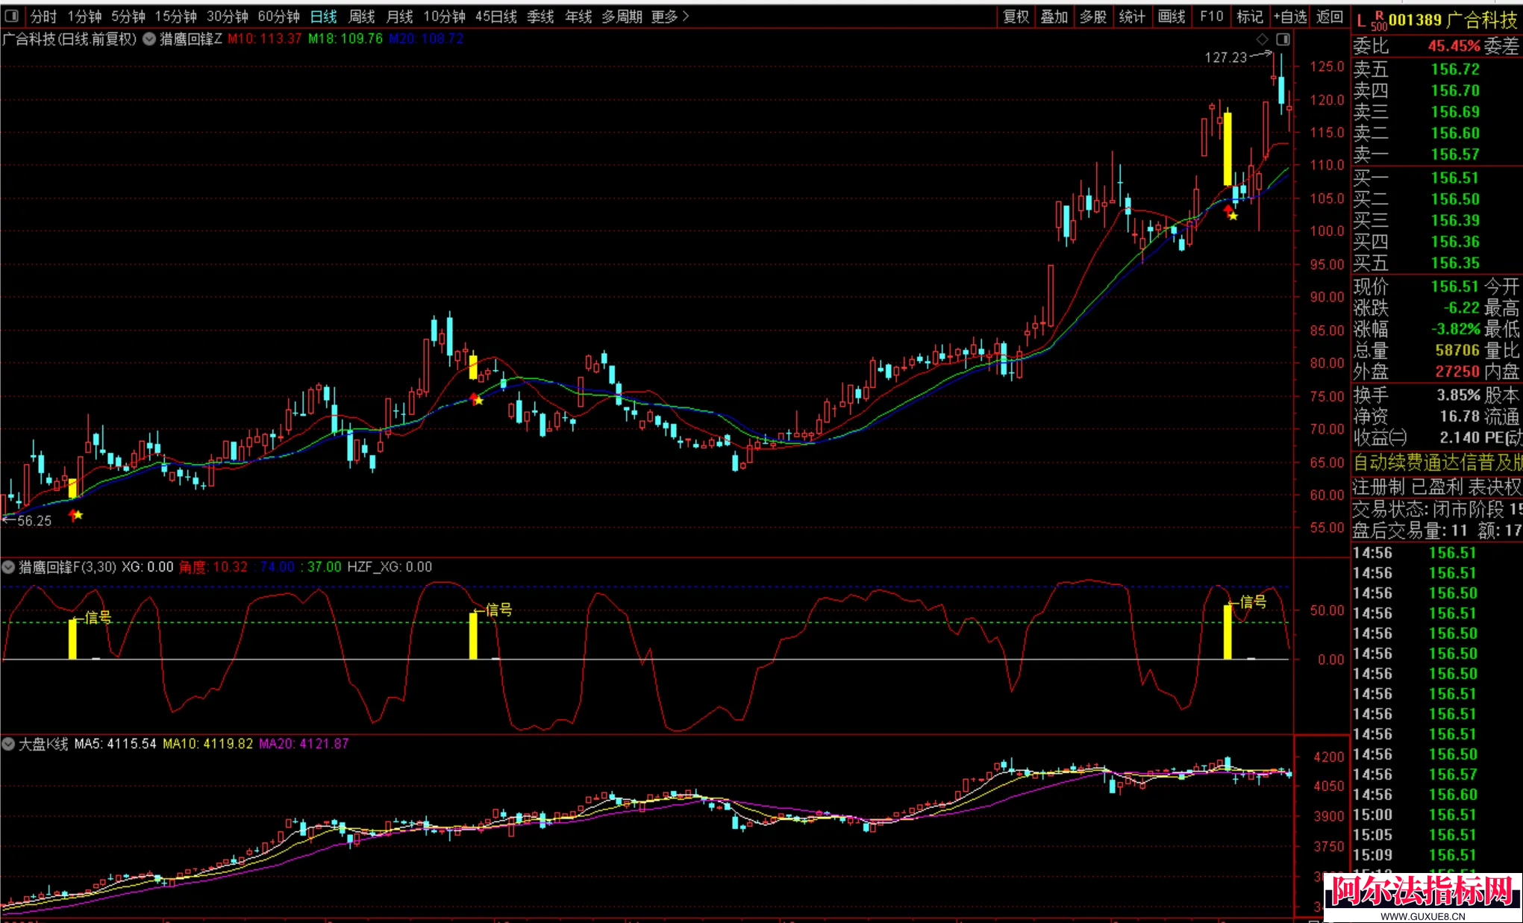Click the 委比 45.45% value
1523x923 pixels.
[x=1454, y=46]
